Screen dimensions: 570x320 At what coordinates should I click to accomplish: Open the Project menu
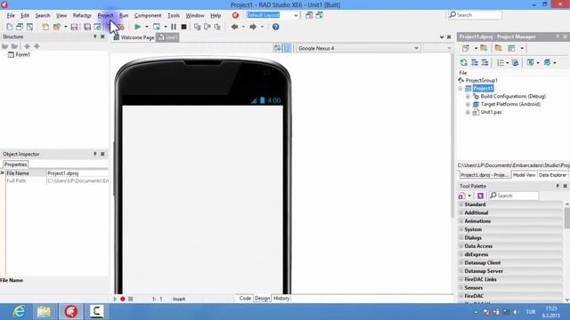pos(105,16)
